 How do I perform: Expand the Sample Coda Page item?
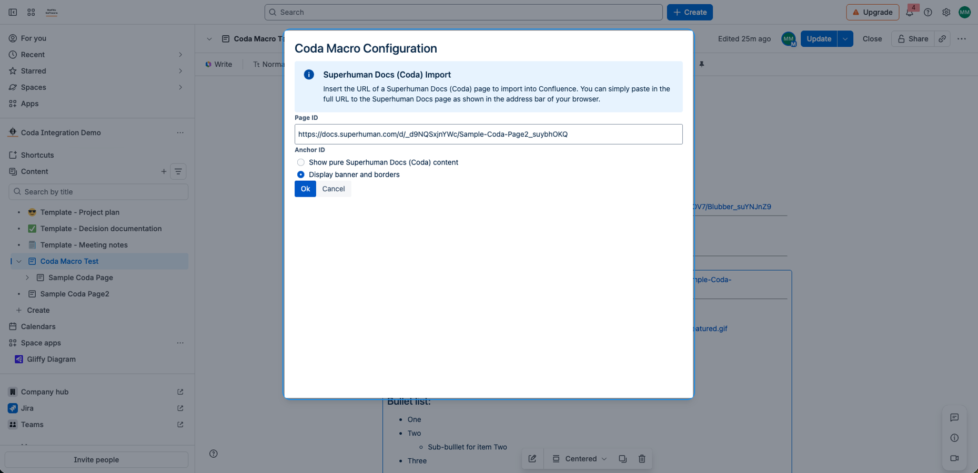tap(27, 277)
